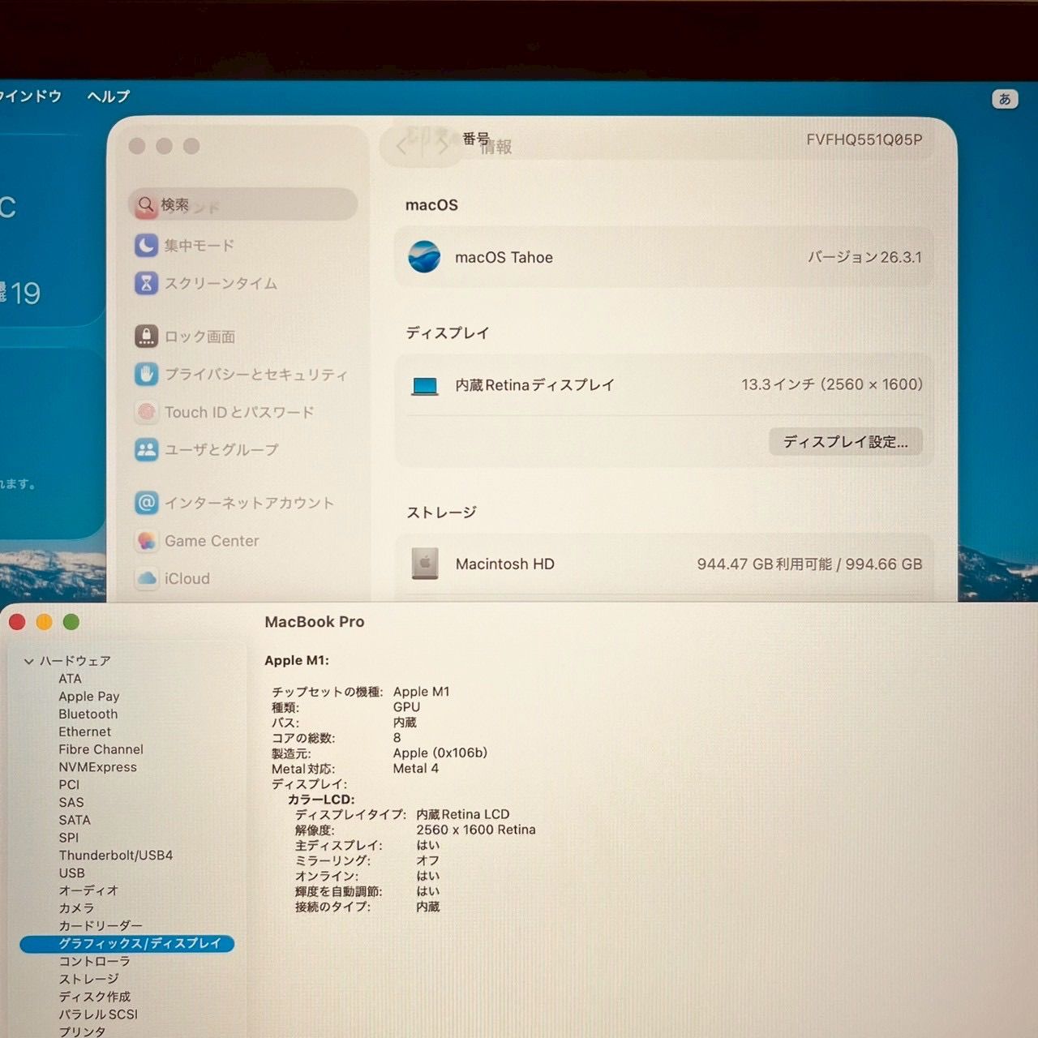The width and height of the screenshot is (1038, 1038).
Task: Select カメラ in the hardware list
Action: click(76, 908)
